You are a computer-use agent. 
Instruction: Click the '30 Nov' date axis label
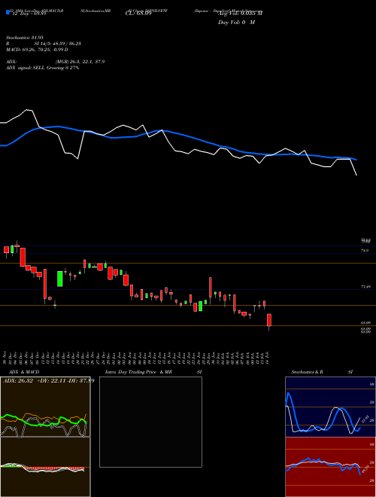click(x=5, y=357)
